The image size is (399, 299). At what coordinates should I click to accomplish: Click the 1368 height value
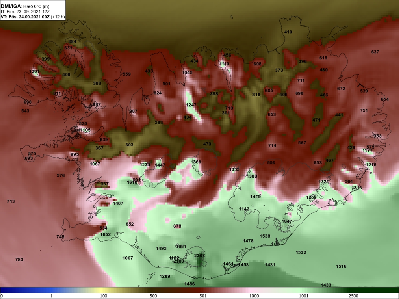pyautogui.click(x=196, y=162)
